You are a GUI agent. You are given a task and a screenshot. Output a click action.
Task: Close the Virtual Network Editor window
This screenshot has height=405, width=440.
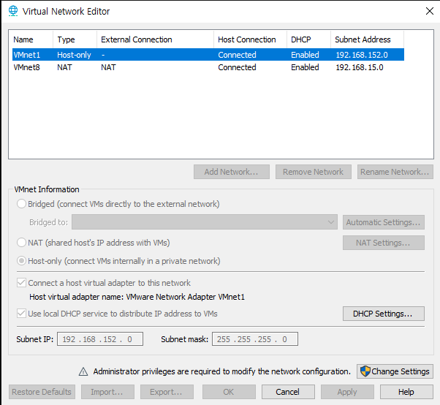[x=429, y=11]
